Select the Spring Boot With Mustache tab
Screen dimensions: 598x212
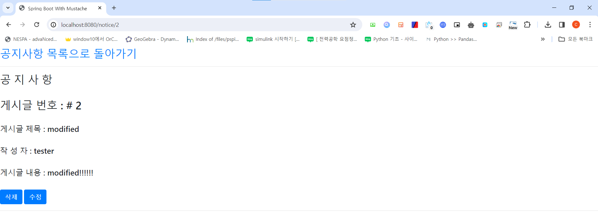click(x=61, y=8)
